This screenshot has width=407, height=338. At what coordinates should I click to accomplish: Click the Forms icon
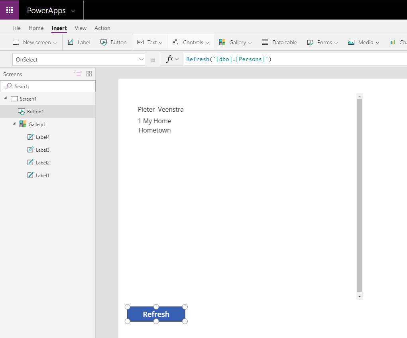point(310,43)
